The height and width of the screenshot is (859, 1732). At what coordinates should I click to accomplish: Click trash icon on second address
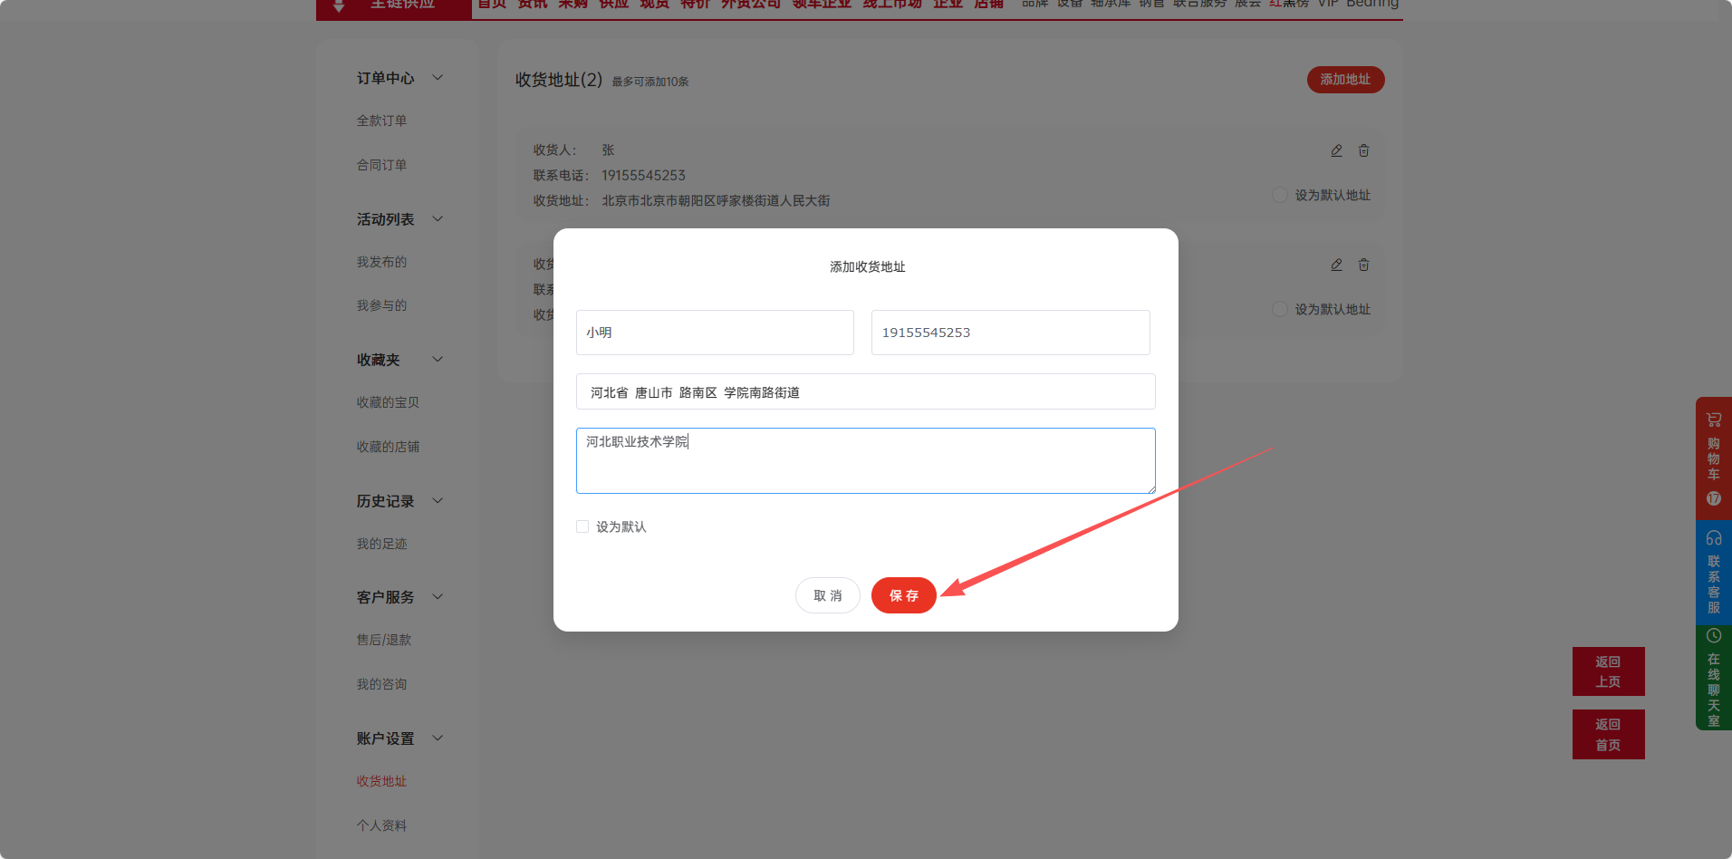[1363, 265]
